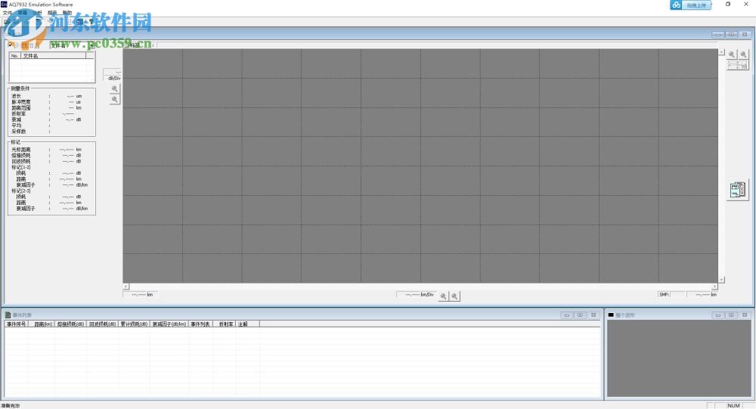756x409 pixels.
Task: Click the right magnifier icon beside km/Div
Action: (x=454, y=296)
